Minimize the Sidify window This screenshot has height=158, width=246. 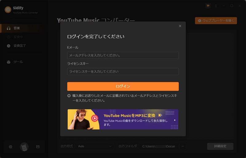coord(224,6)
